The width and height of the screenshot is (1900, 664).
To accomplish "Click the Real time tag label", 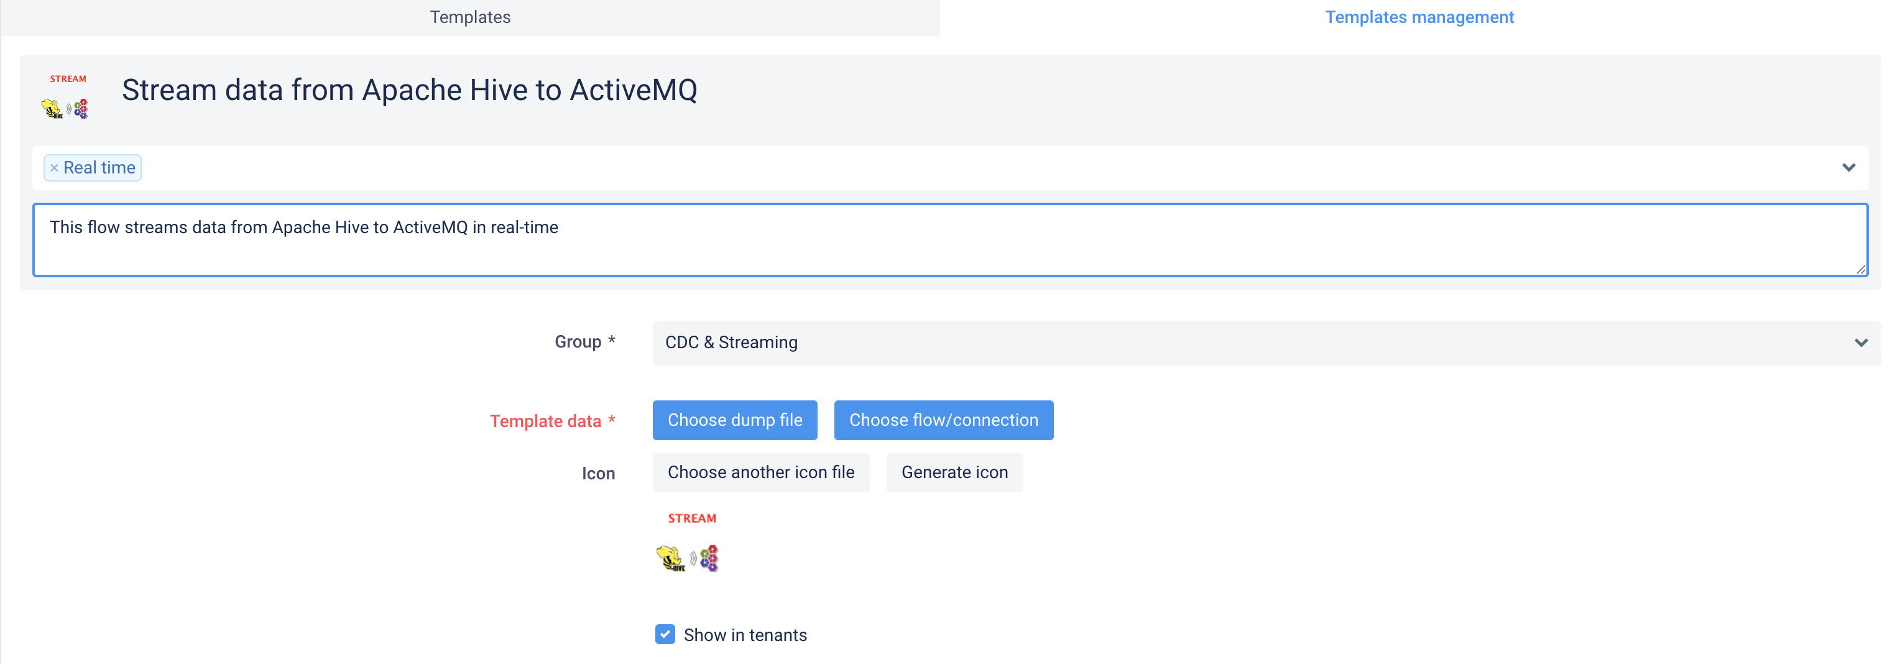I will (x=99, y=168).
